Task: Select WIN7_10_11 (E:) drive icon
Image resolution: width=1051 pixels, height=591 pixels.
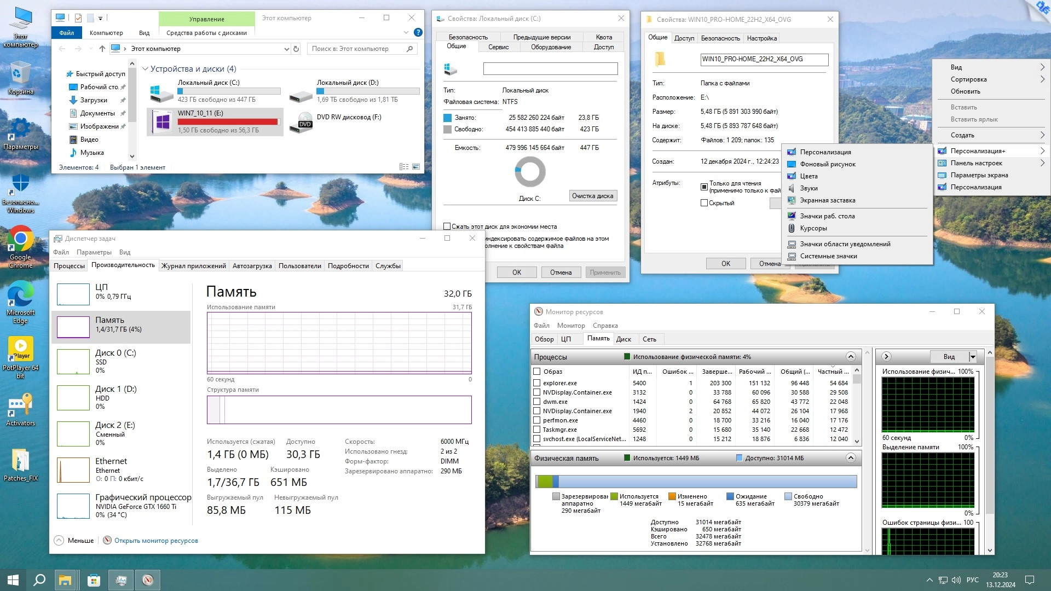Action: 163,121
